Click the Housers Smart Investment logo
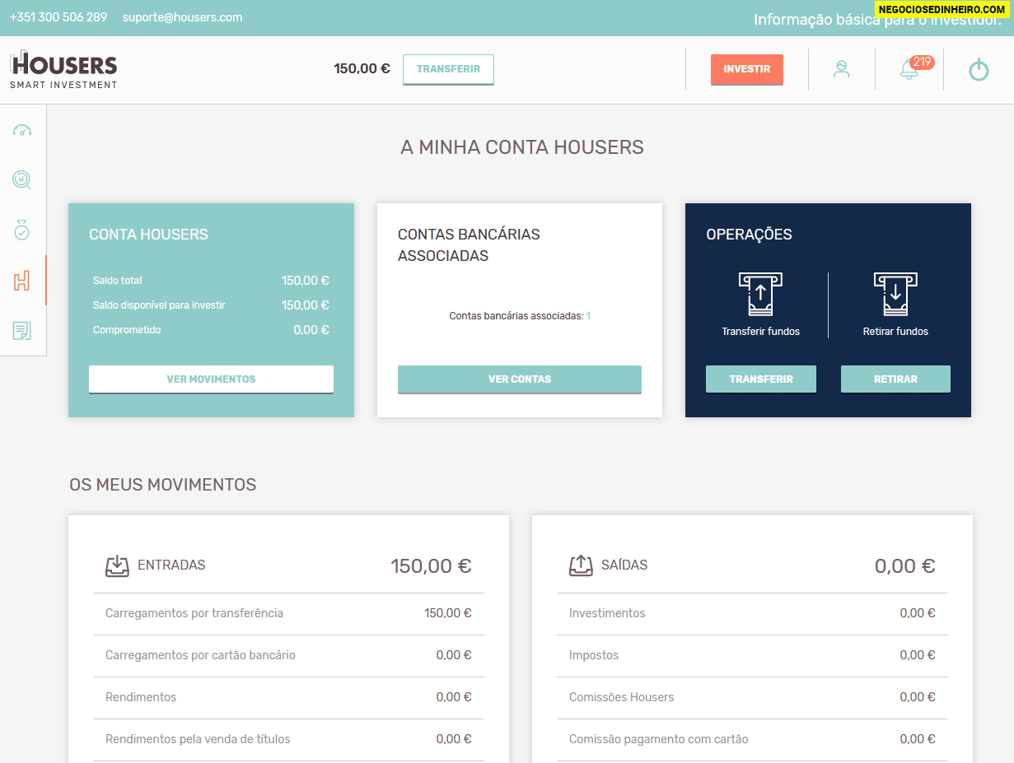The image size is (1014, 763). point(63,70)
